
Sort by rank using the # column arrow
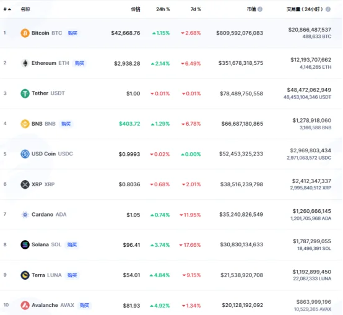(x=7, y=9)
